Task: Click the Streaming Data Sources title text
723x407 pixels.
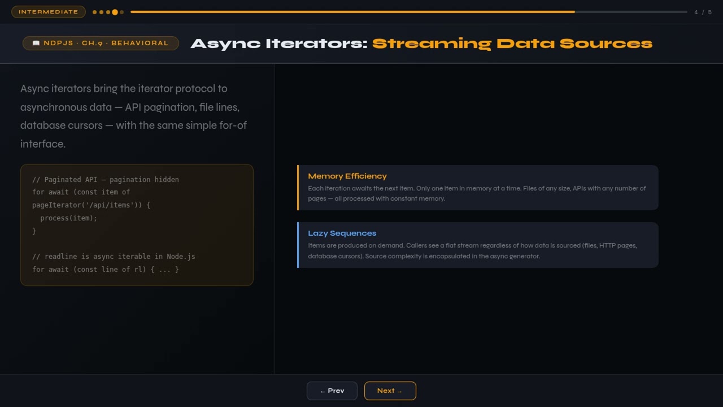Action: pos(512,44)
